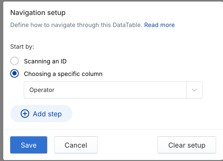Click the "Define how to navigate" description text
The height and width of the screenshot is (161, 223).
click(x=54, y=25)
